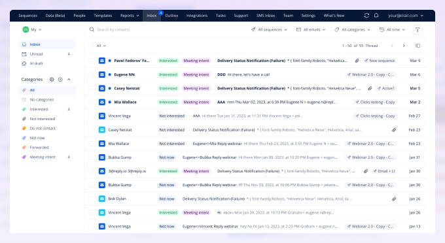
Task: Open the SMS Inbox tab
Action: coord(266,16)
